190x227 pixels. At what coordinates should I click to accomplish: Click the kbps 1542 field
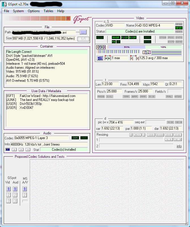coord(157,84)
